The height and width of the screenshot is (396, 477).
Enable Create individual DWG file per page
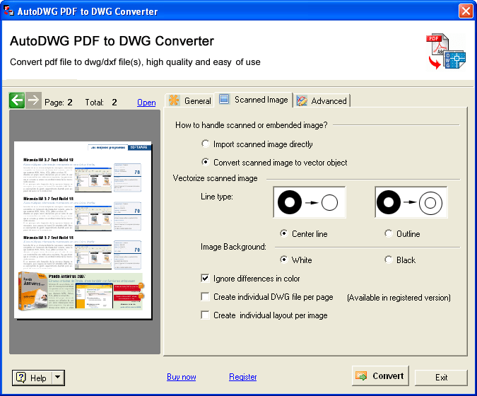(x=206, y=297)
